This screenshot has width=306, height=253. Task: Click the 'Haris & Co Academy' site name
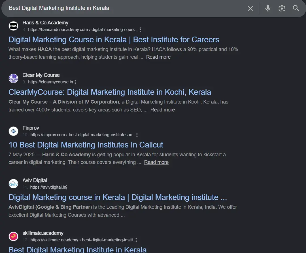[x=45, y=23]
